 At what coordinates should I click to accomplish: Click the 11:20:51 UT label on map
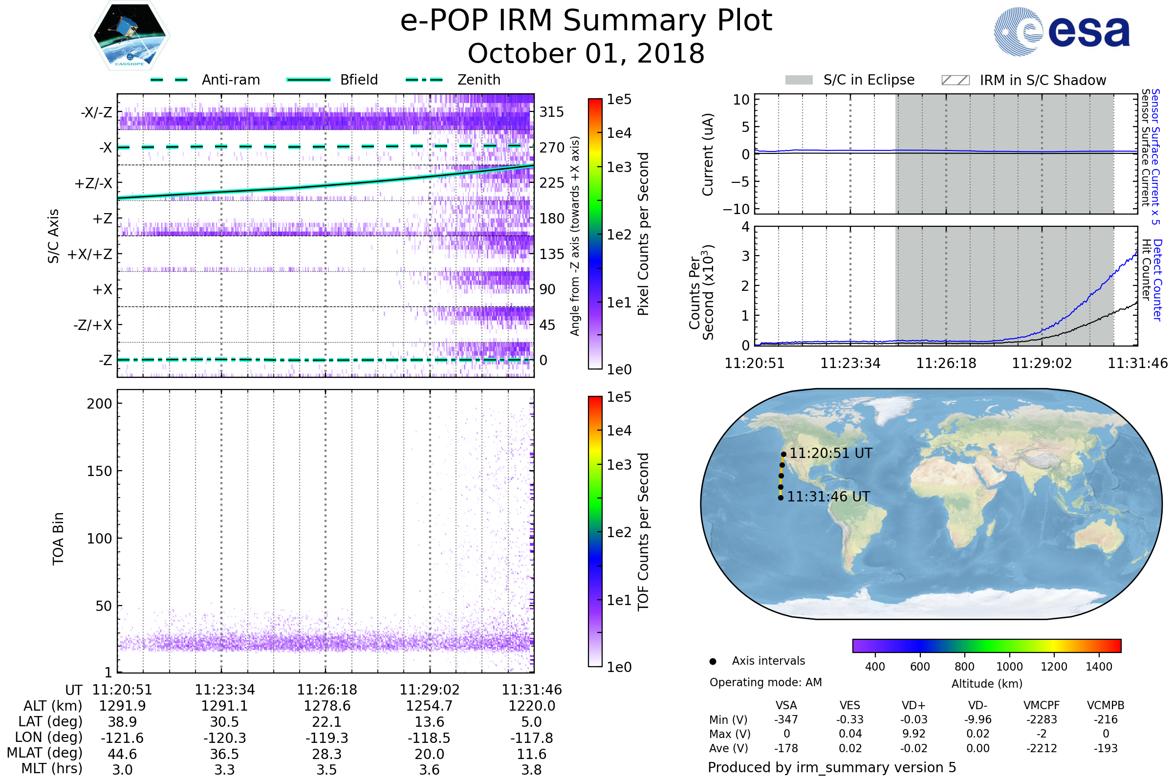coord(831,454)
